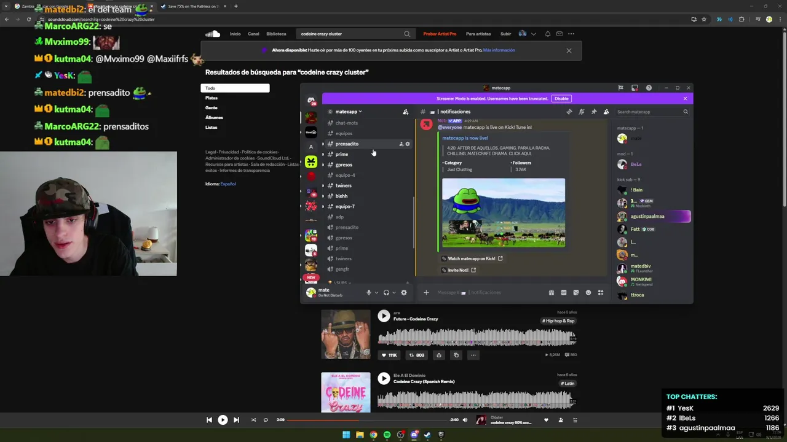Share the Future - Codeine Crazy track
This screenshot has height=442, width=787.
click(x=438, y=355)
